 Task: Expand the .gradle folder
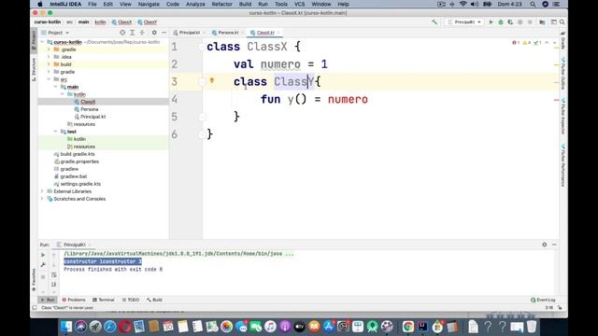tap(49, 49)
